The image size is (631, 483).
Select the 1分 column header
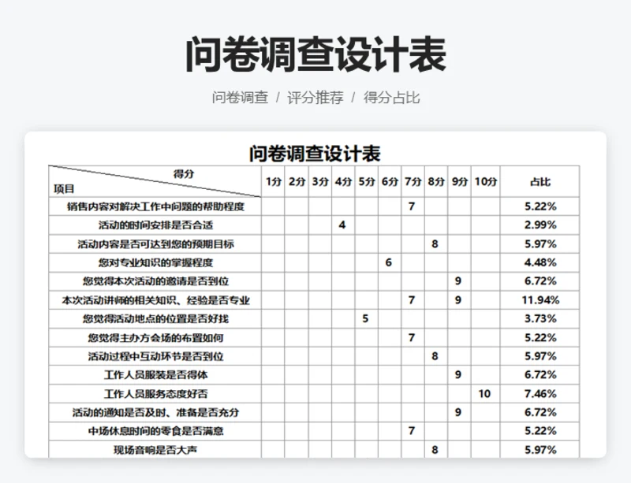pyautogui.click(x=273, y=182)
